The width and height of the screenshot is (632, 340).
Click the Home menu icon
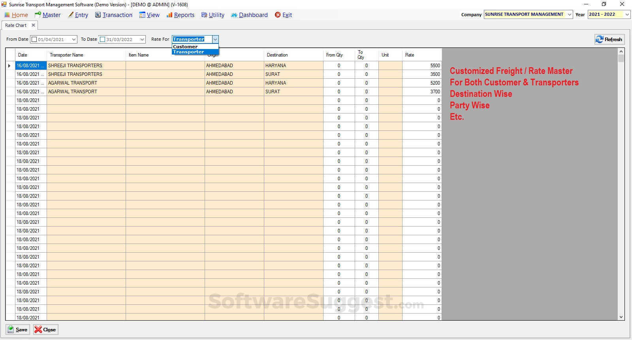point(7,15)
